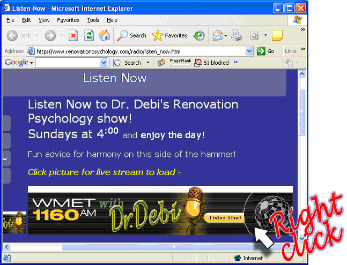Expand the address bar URL dropdown
The height and width of the screenshot is (265, 347).
[249, 51]
